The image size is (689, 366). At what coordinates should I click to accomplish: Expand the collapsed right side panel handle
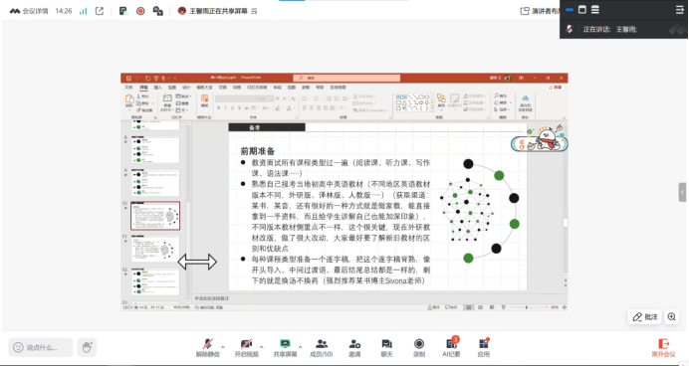click(x=682, y=192)
